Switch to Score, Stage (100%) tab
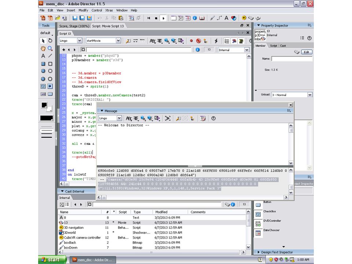This screenshot has width=352, height=264. coord(74,26)
